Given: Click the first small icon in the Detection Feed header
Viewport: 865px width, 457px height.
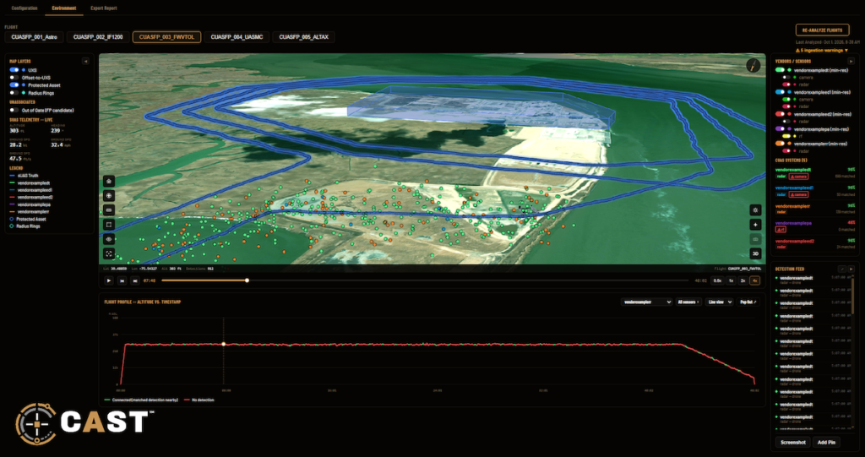Looking at the screenshot, I should [842, 269].
